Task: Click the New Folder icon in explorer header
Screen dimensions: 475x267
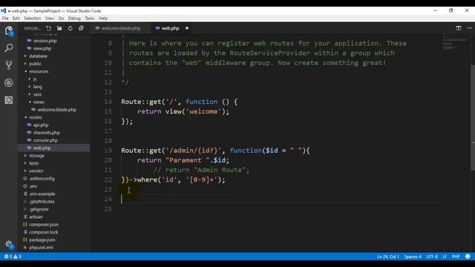Action: (x=59, y=28)
